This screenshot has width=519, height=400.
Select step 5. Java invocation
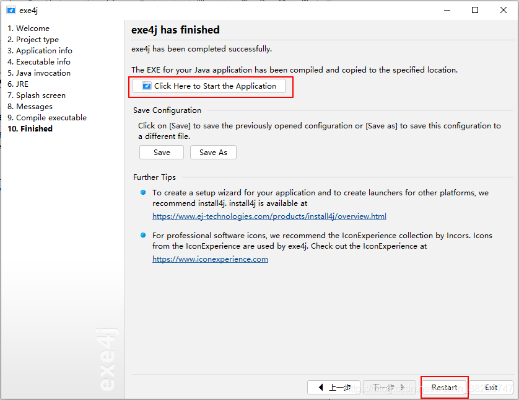[x=39, y=73]
